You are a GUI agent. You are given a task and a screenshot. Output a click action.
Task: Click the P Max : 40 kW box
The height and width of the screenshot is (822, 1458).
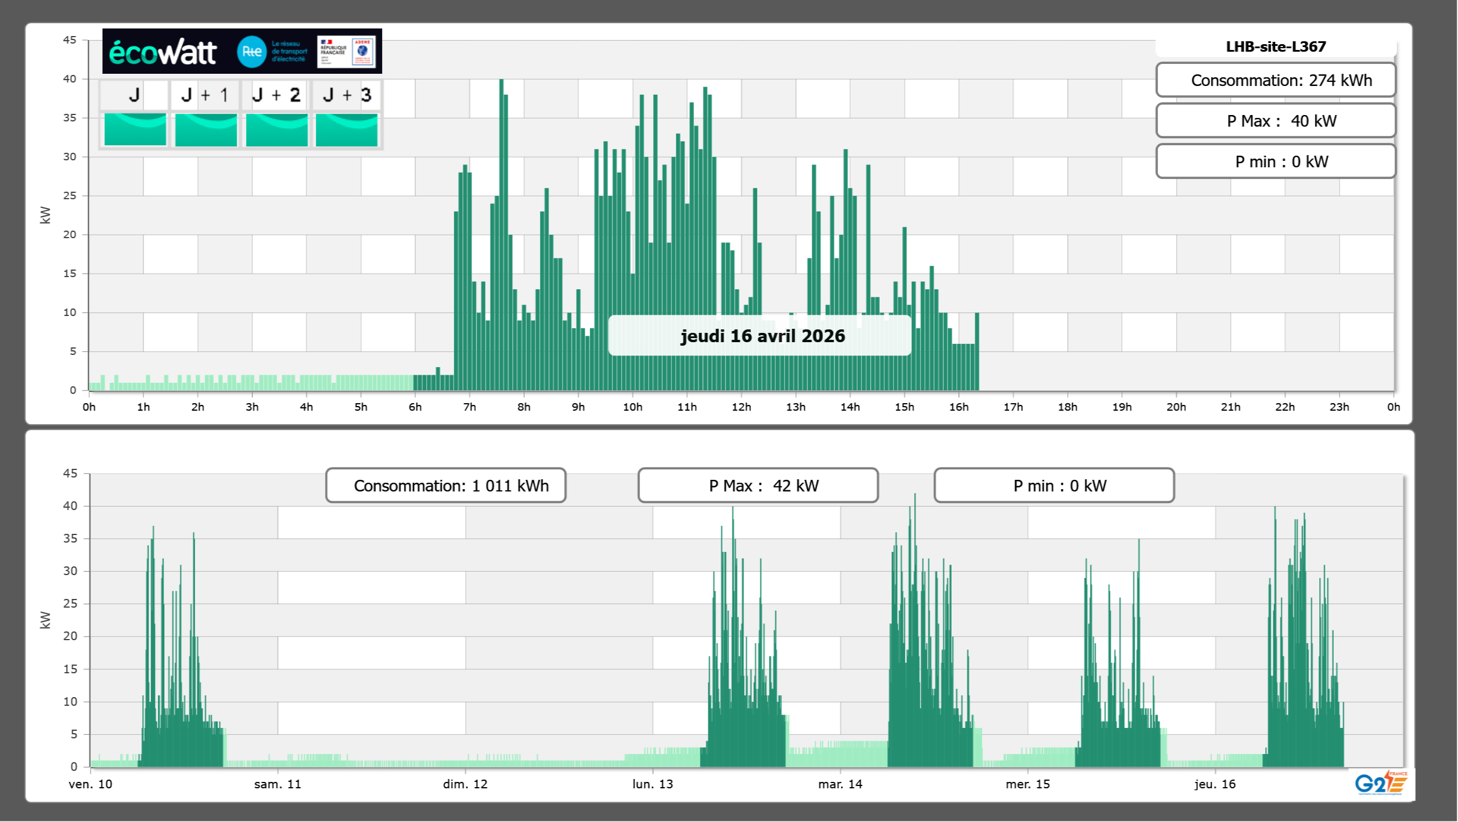(x=1275, y=121)
